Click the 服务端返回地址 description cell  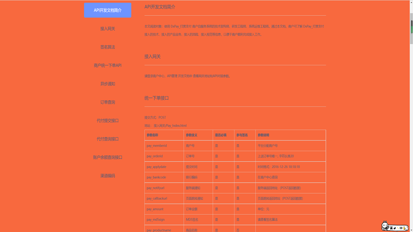[x=290, y=188]
